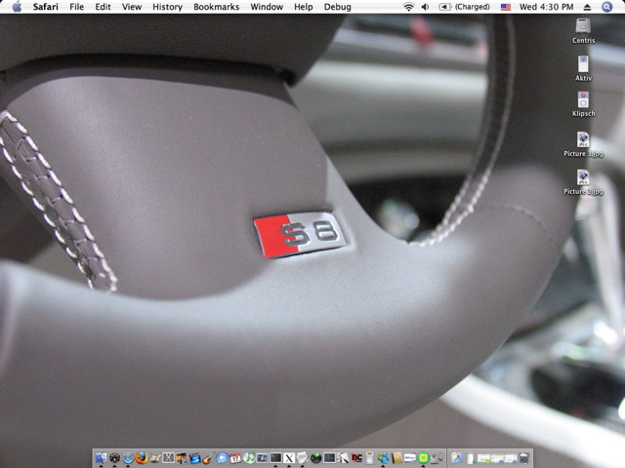Open the dark green sphere Dock icon
The width and height of the screenshot is (625, 468).
[x=315, y=458]
